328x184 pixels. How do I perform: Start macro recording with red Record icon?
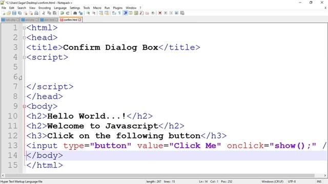click(160, 13)
